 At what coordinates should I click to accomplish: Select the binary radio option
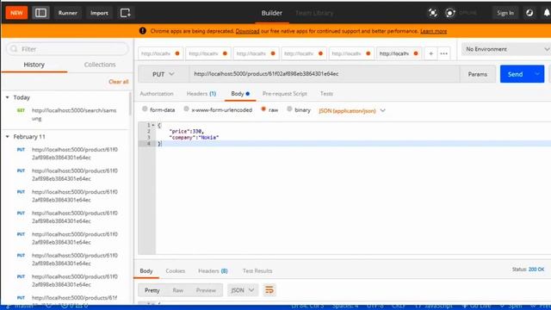[x=289, y=109]
